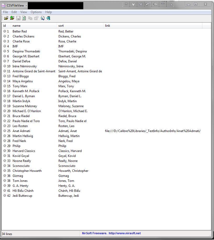Click the 34 lines status bar text
The width and height of the screenshot is (214, 240).
coord(7,234)
